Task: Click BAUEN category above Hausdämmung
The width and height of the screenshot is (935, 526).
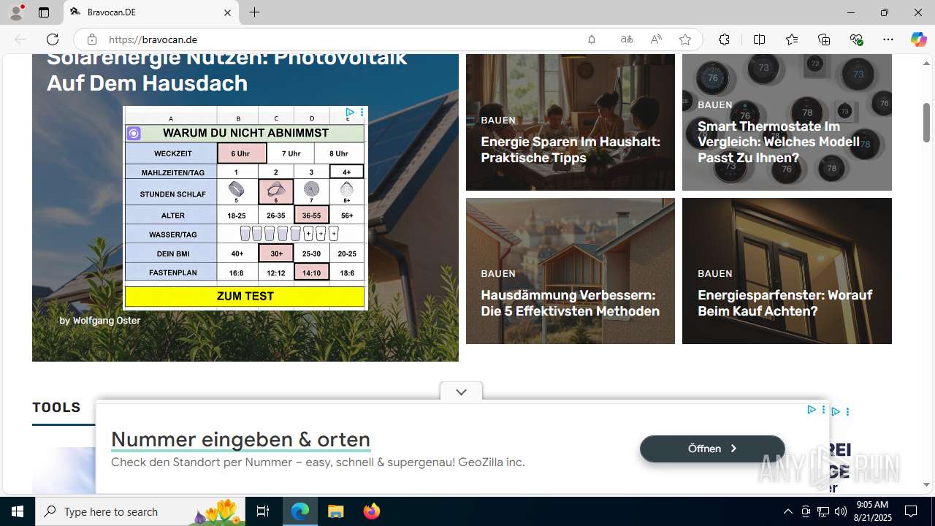Action: [x=498, y=273]
